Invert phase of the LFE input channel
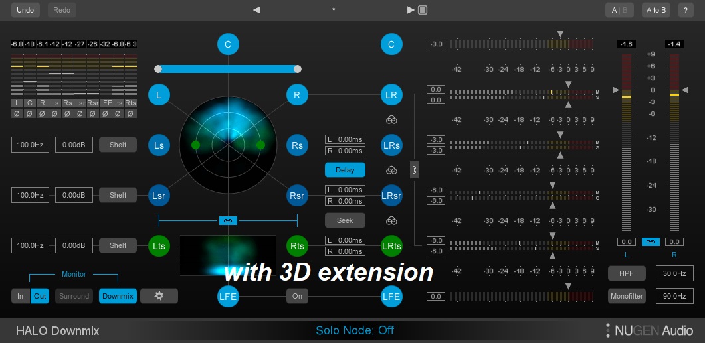The image size is (705, 343). (105, 113)
